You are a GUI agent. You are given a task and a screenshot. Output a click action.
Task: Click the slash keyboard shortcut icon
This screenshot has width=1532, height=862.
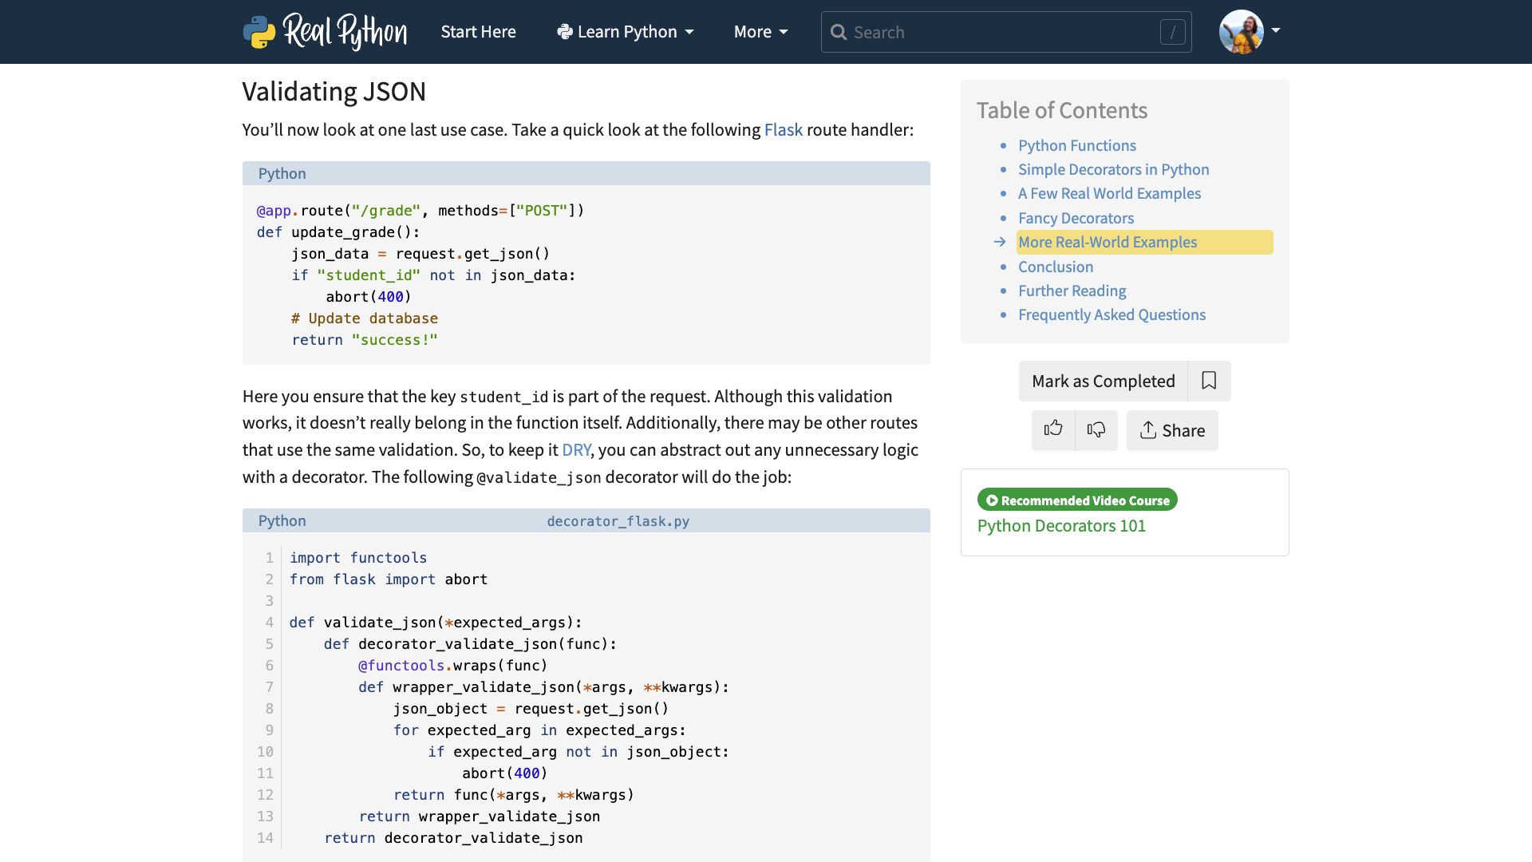(1172, 32)
